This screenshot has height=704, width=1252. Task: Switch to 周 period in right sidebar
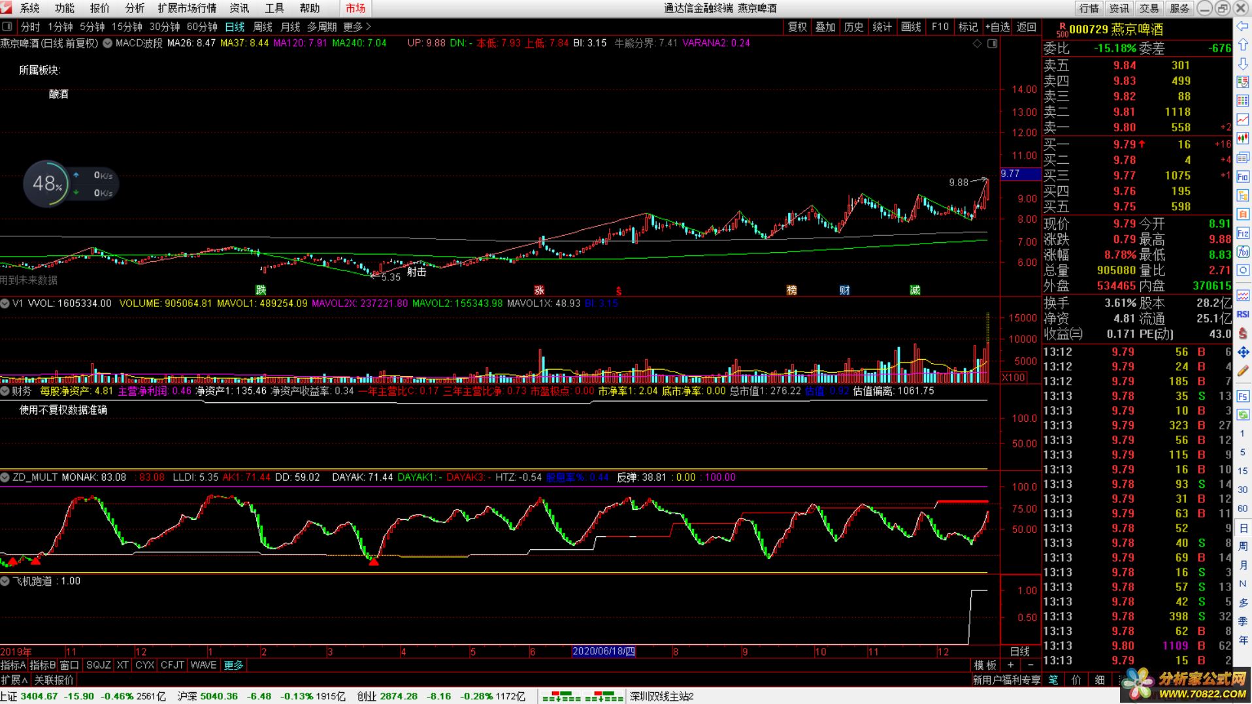point(1242,546)
